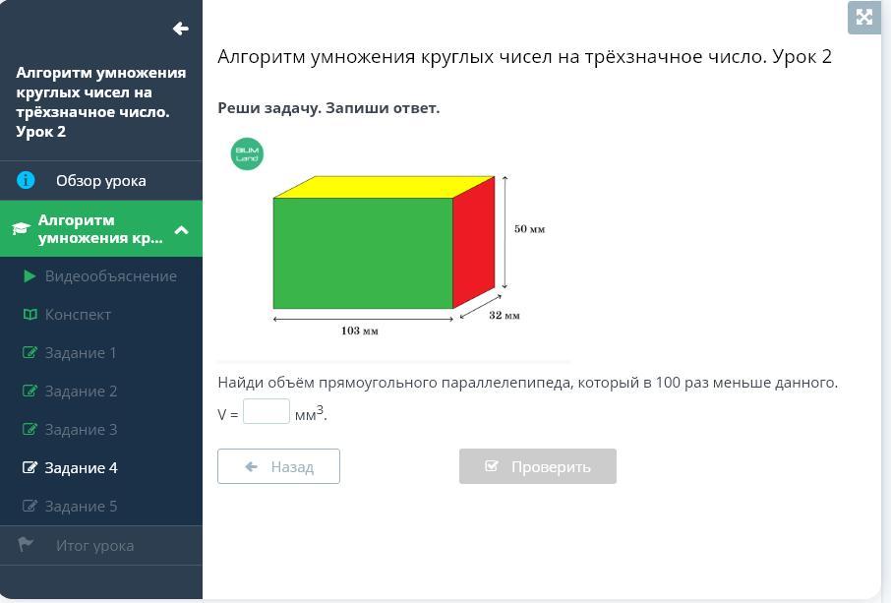Open Задание 2 in the sidebar

(x=101, y=391)
